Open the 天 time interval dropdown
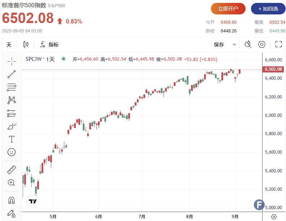Screen dimensions: 286x221 pyautogui.click(x=9, y=45)
